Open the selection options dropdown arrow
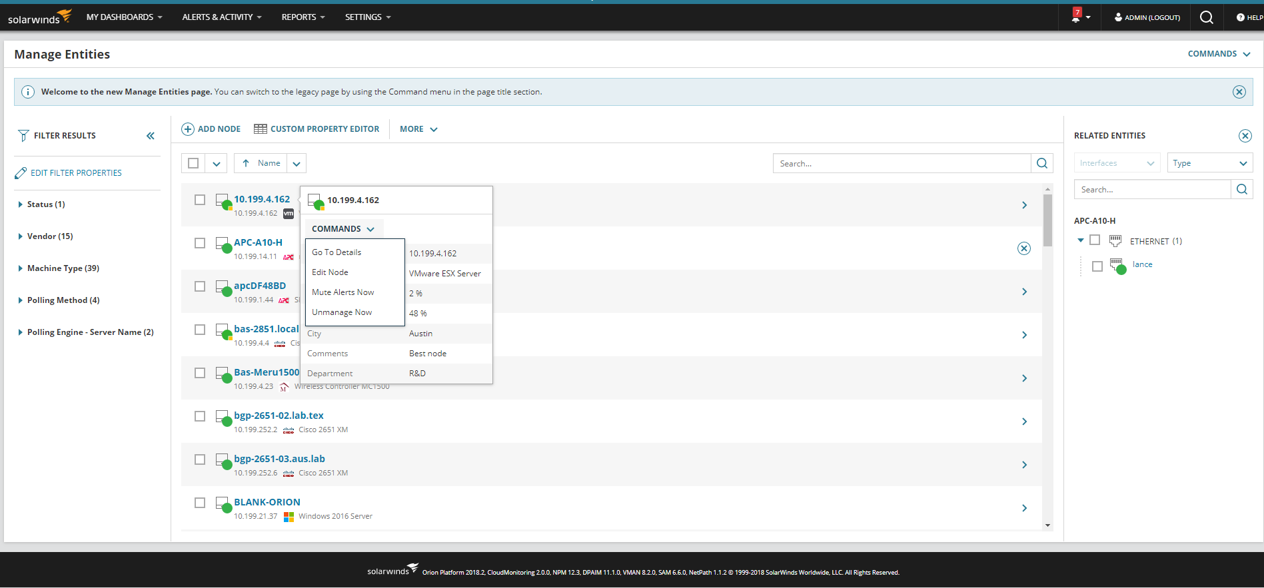1264x588 pixels. coord(216,163)
